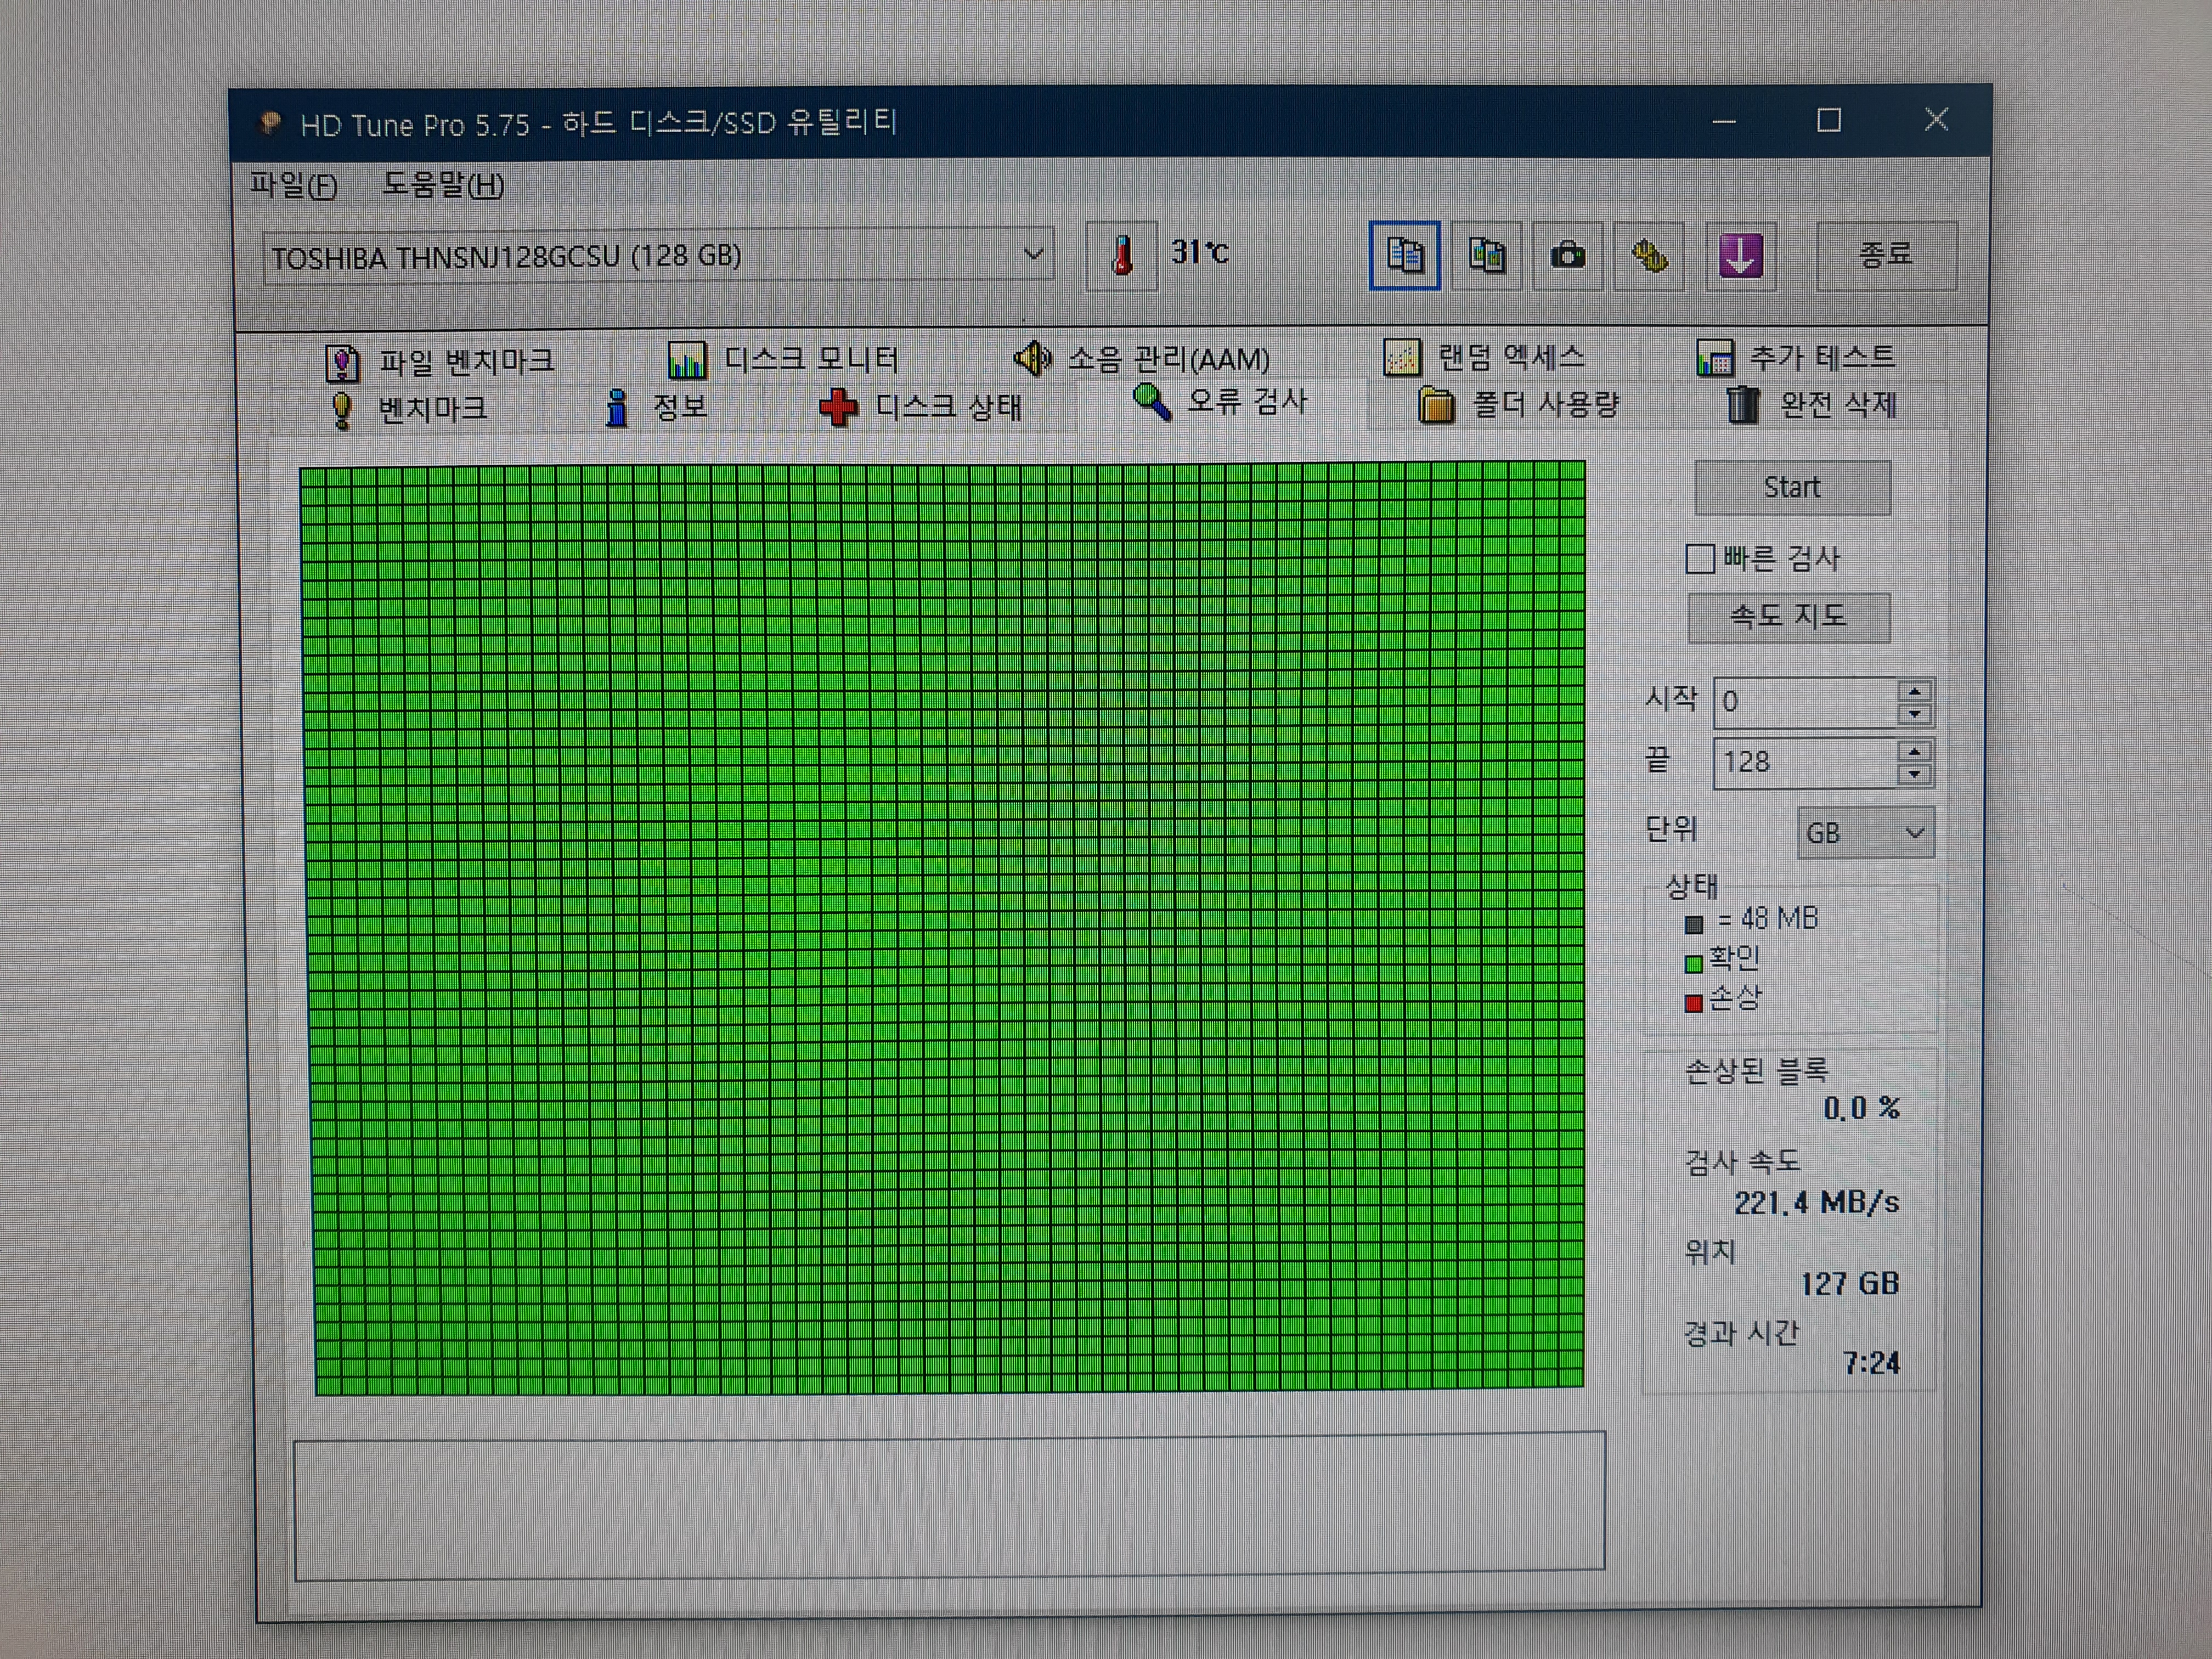The image size is (2212, 1659).
Task: Click the 221.4 MB/s scan speed value
Action: (x=1816, y=1203)
